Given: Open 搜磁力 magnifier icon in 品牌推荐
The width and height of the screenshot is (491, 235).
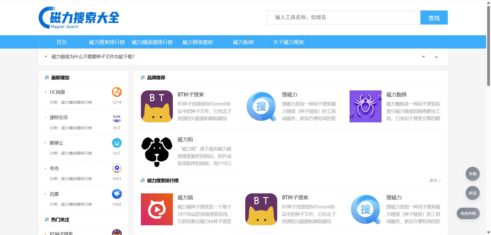Looking at the screenshot, I should [261, 106].
